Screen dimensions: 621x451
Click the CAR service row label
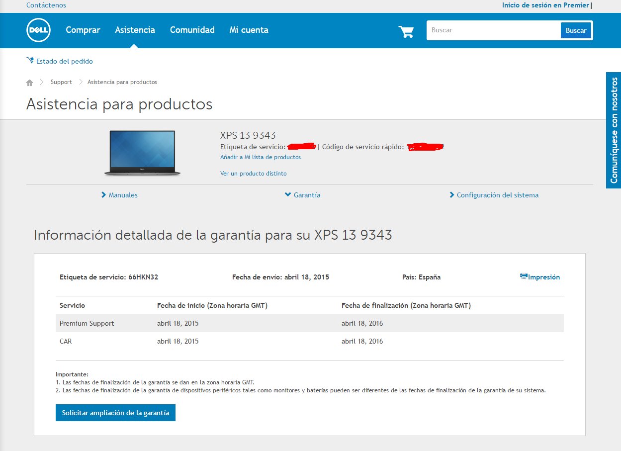tap(66, 341)
